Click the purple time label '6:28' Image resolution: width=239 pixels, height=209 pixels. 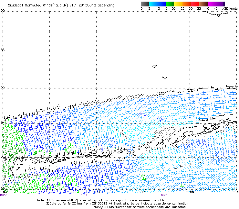164,195
